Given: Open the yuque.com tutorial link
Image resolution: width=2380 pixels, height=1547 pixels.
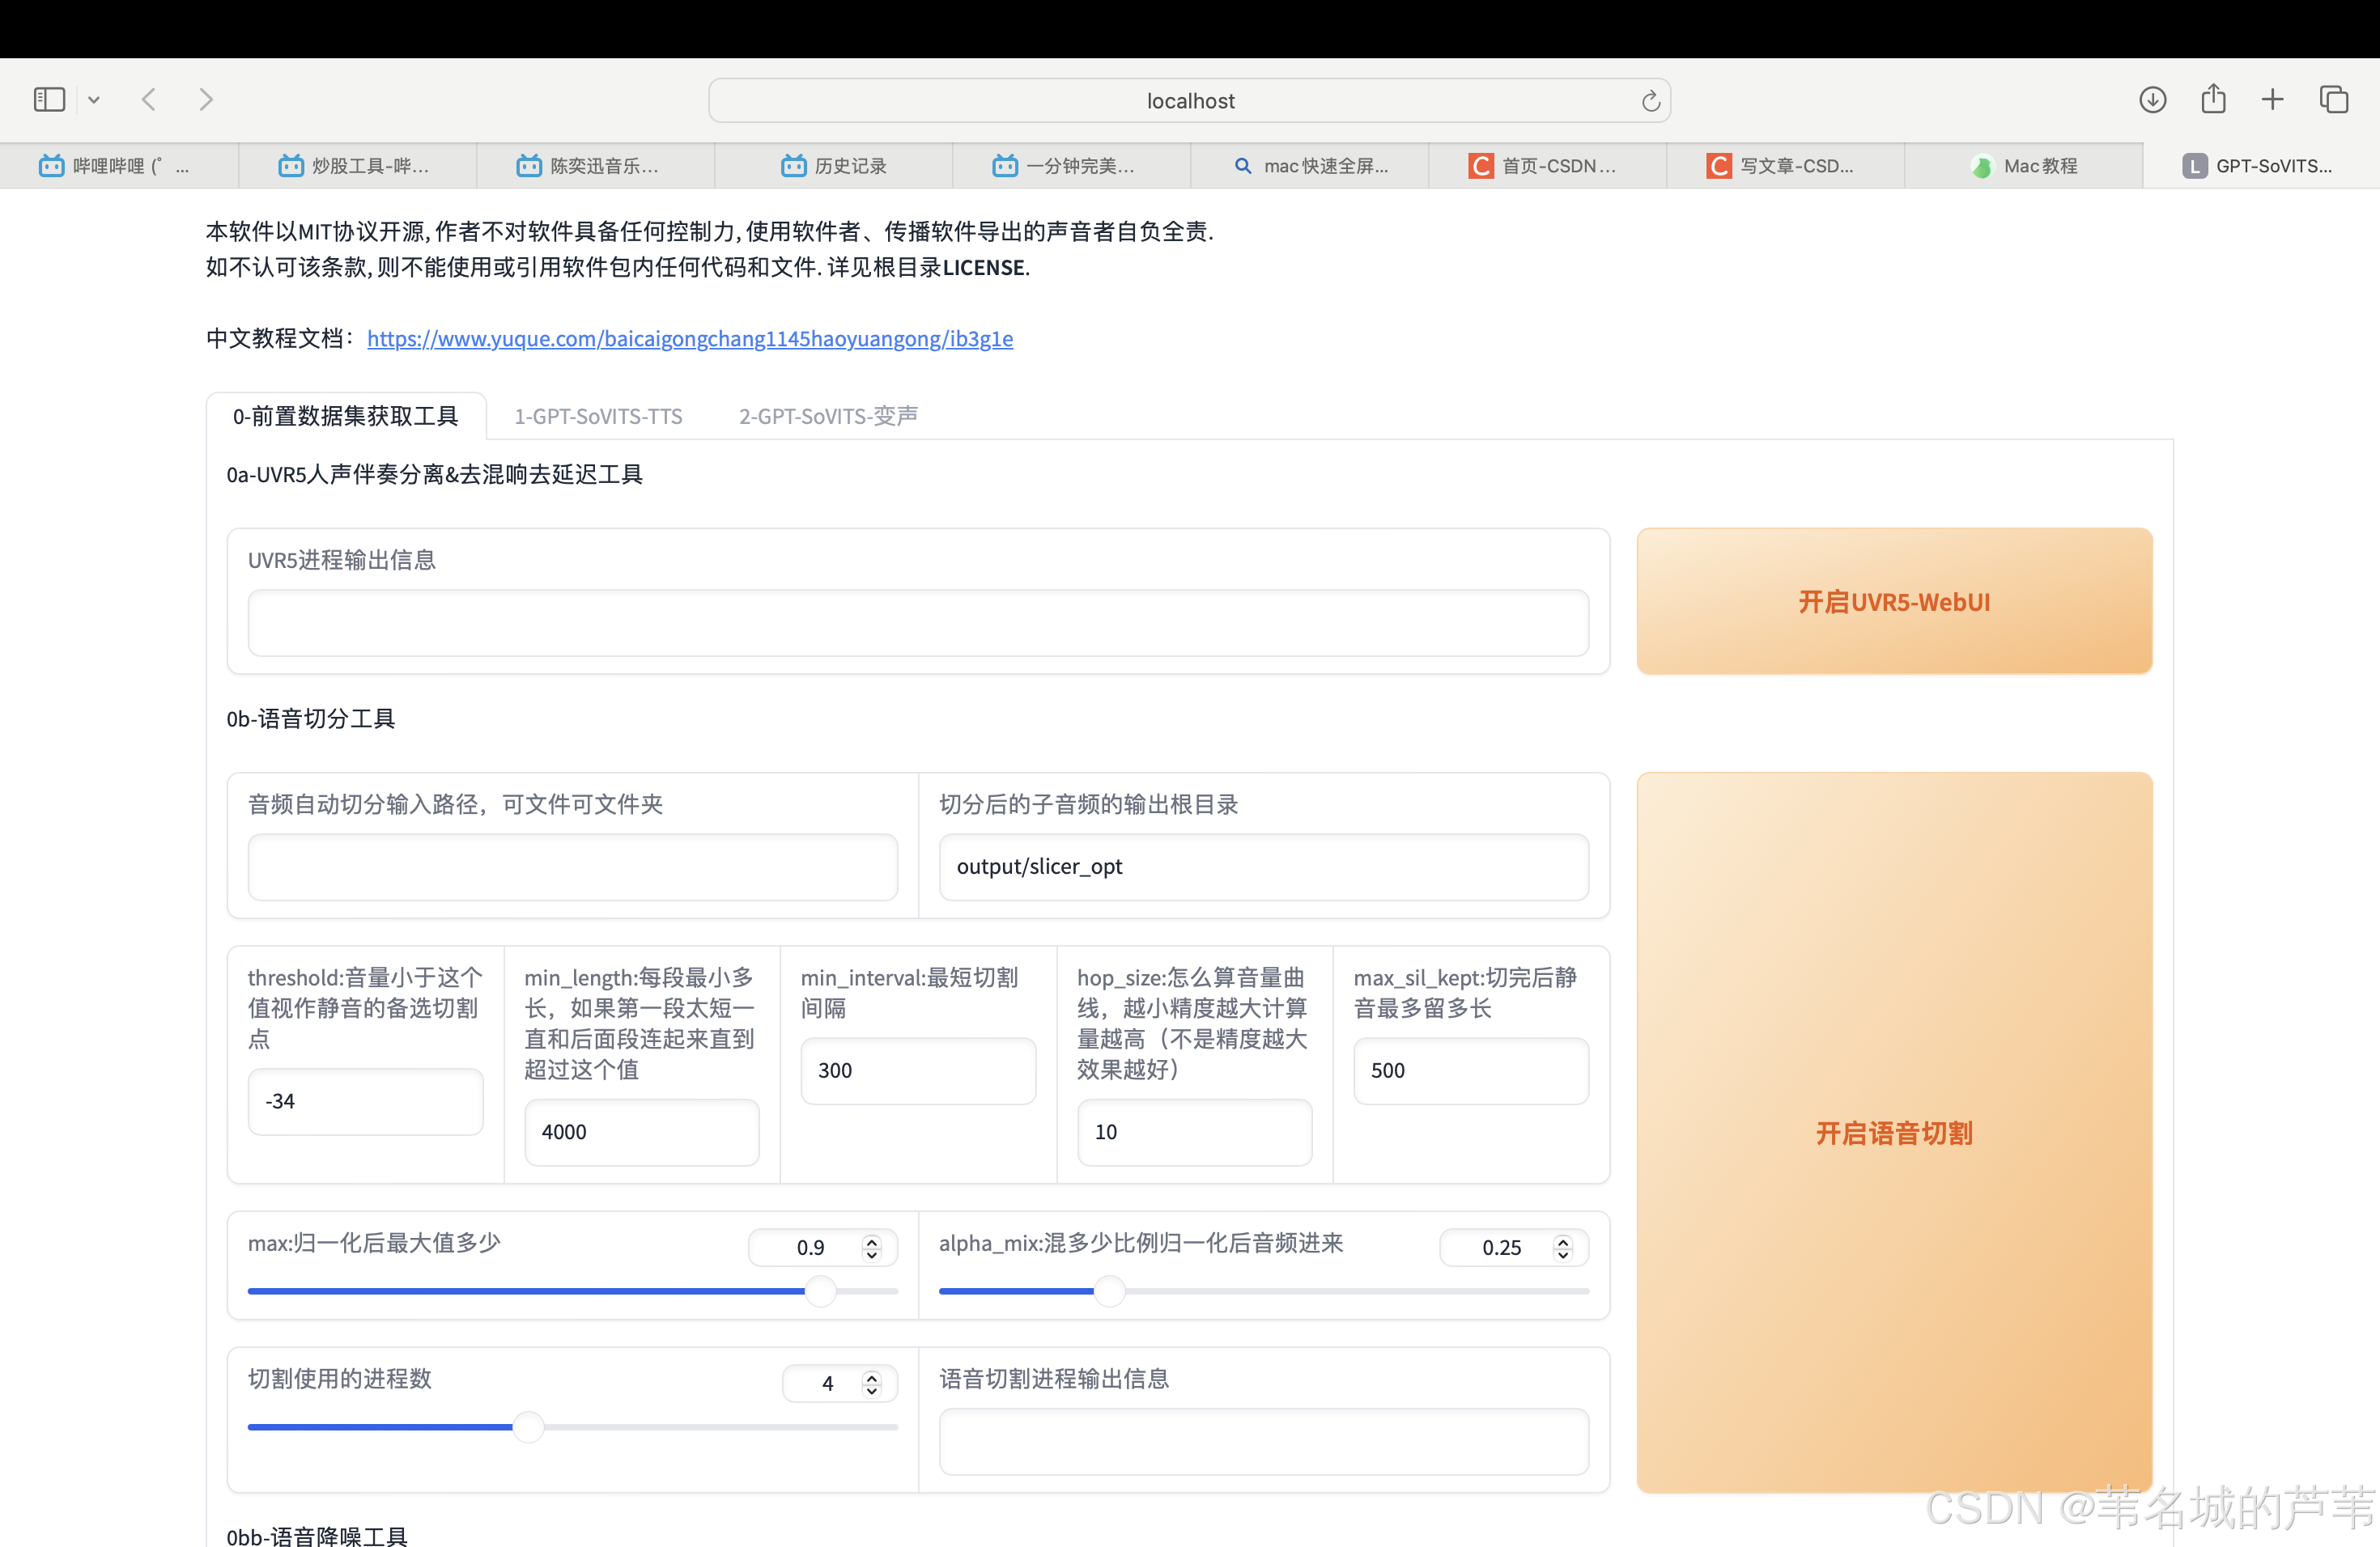Looking at the screenshot, I should 689,339.
